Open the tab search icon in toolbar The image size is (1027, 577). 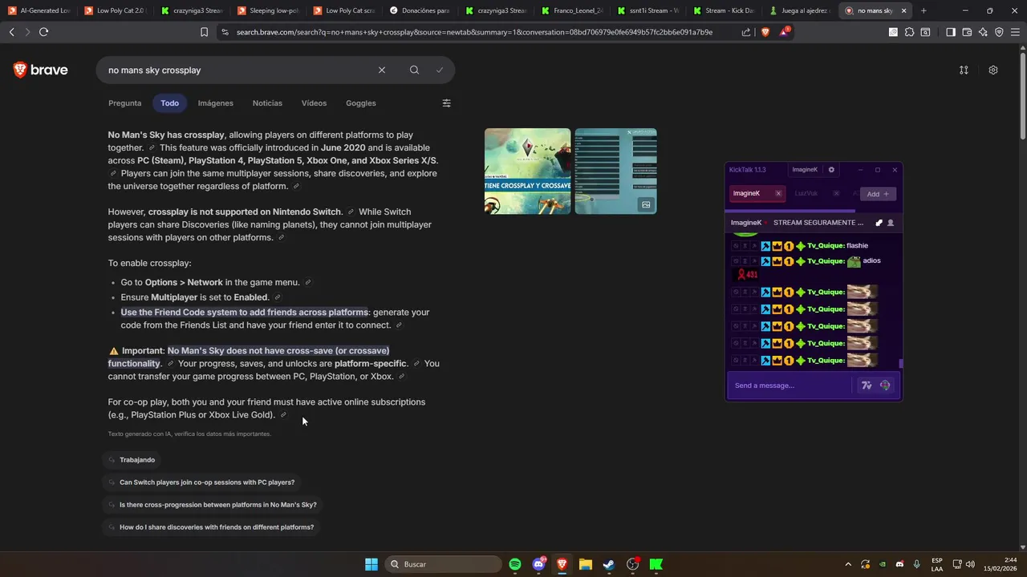coord(925,32)
